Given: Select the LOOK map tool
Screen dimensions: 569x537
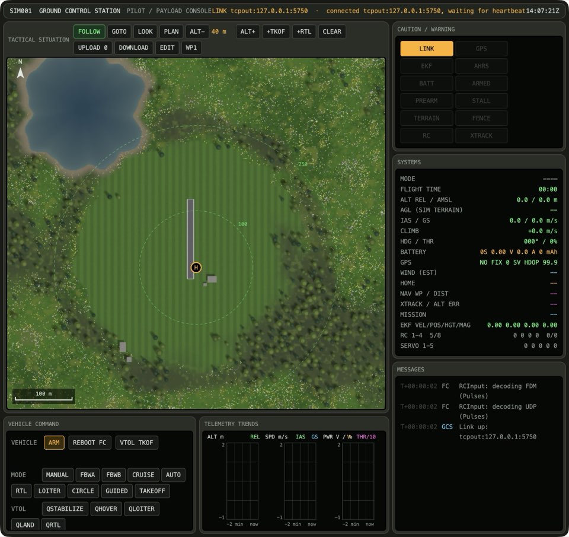Looking at the screenshot, I should coord(145,31).
